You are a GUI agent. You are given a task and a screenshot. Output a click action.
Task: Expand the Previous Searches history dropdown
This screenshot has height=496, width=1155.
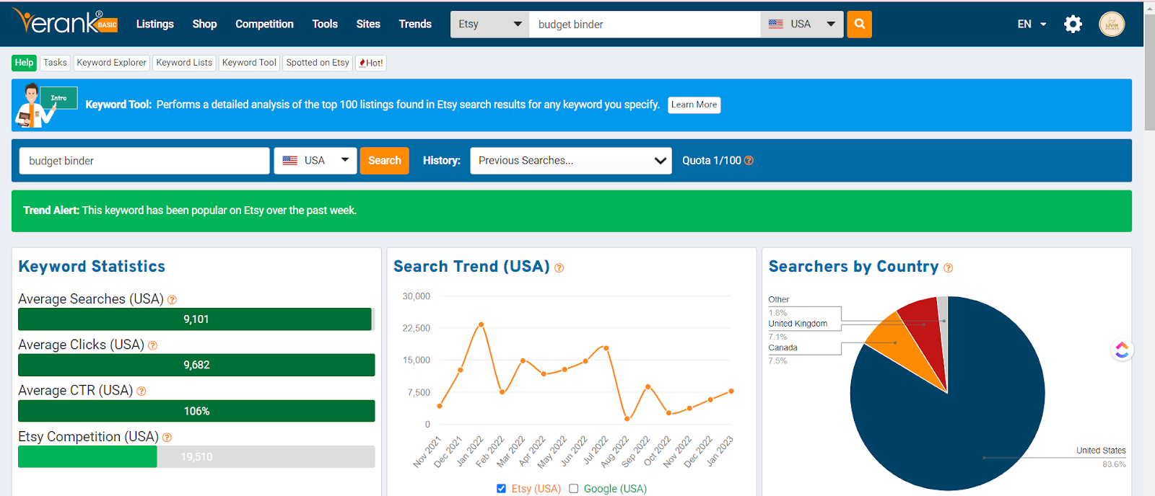[571, 161]
